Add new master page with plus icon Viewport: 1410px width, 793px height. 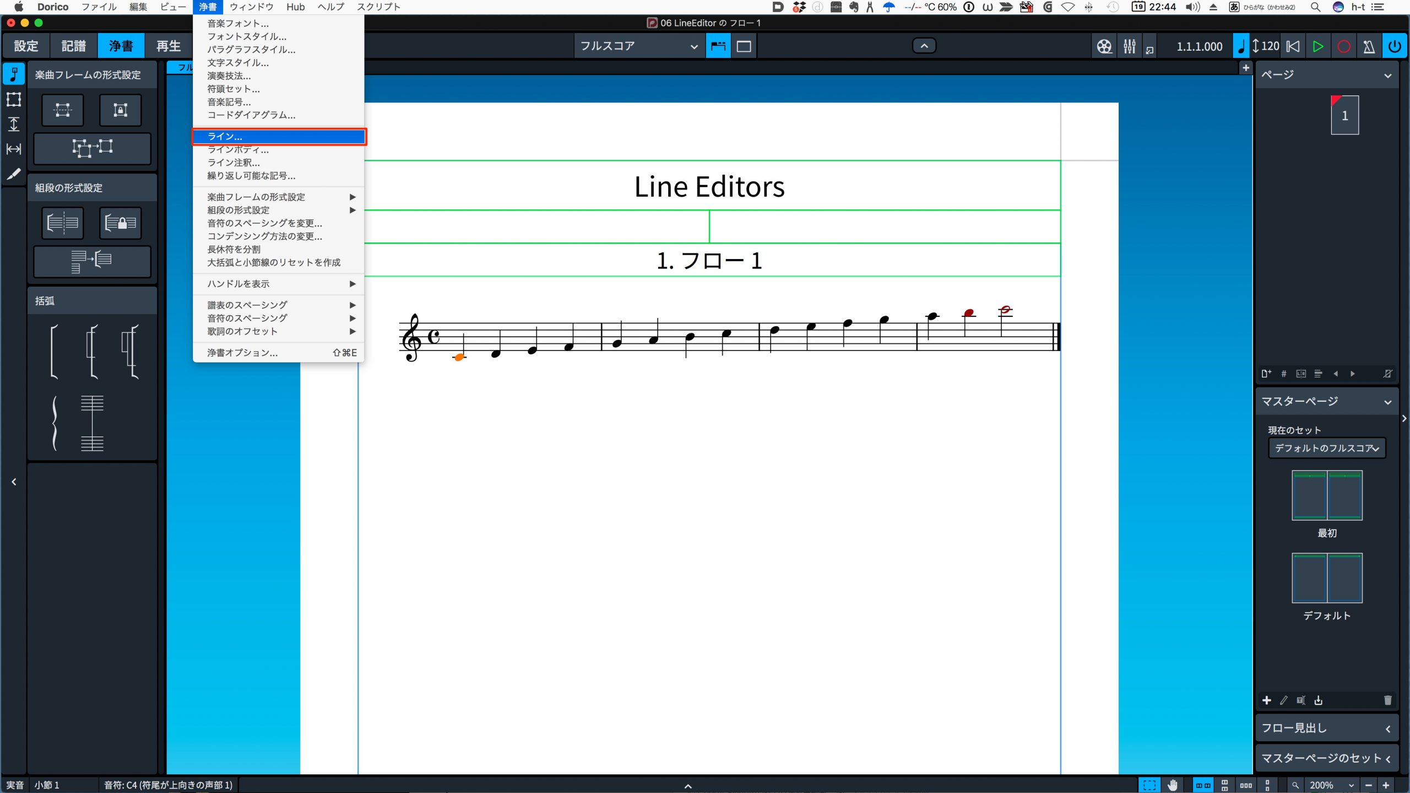[1266, 700]
